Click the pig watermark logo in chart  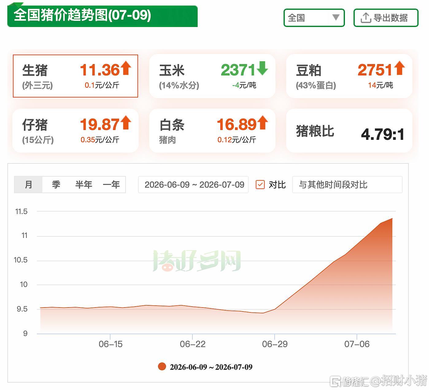197,261
